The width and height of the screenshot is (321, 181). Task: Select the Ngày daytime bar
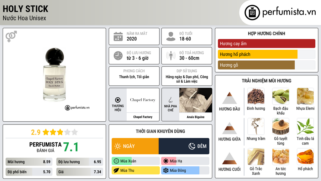[x=135, y=146]
